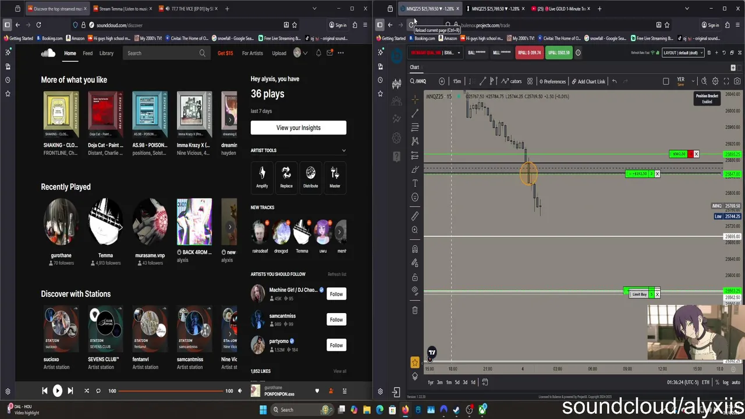Click the UP&L green indicator
Image resolution: width=745 pixels, height=419 pixels.
tap(559, 52)
